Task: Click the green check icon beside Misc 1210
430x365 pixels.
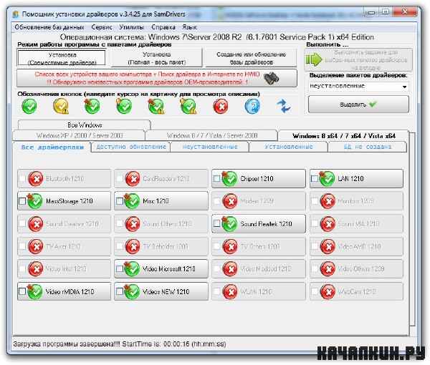Action: (132, 201)
